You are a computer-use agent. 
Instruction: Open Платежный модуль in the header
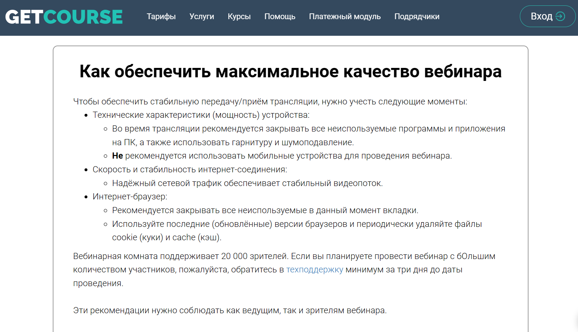pos(345,17)
